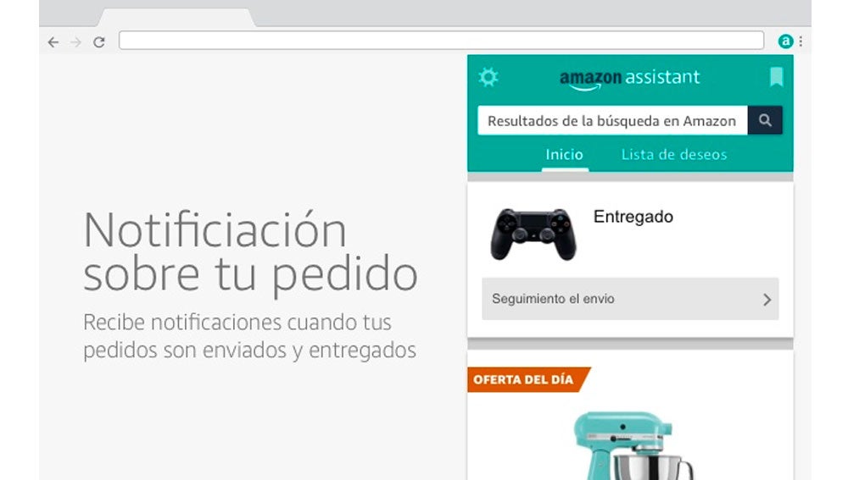Select the Entregado status text

point(633,217)
